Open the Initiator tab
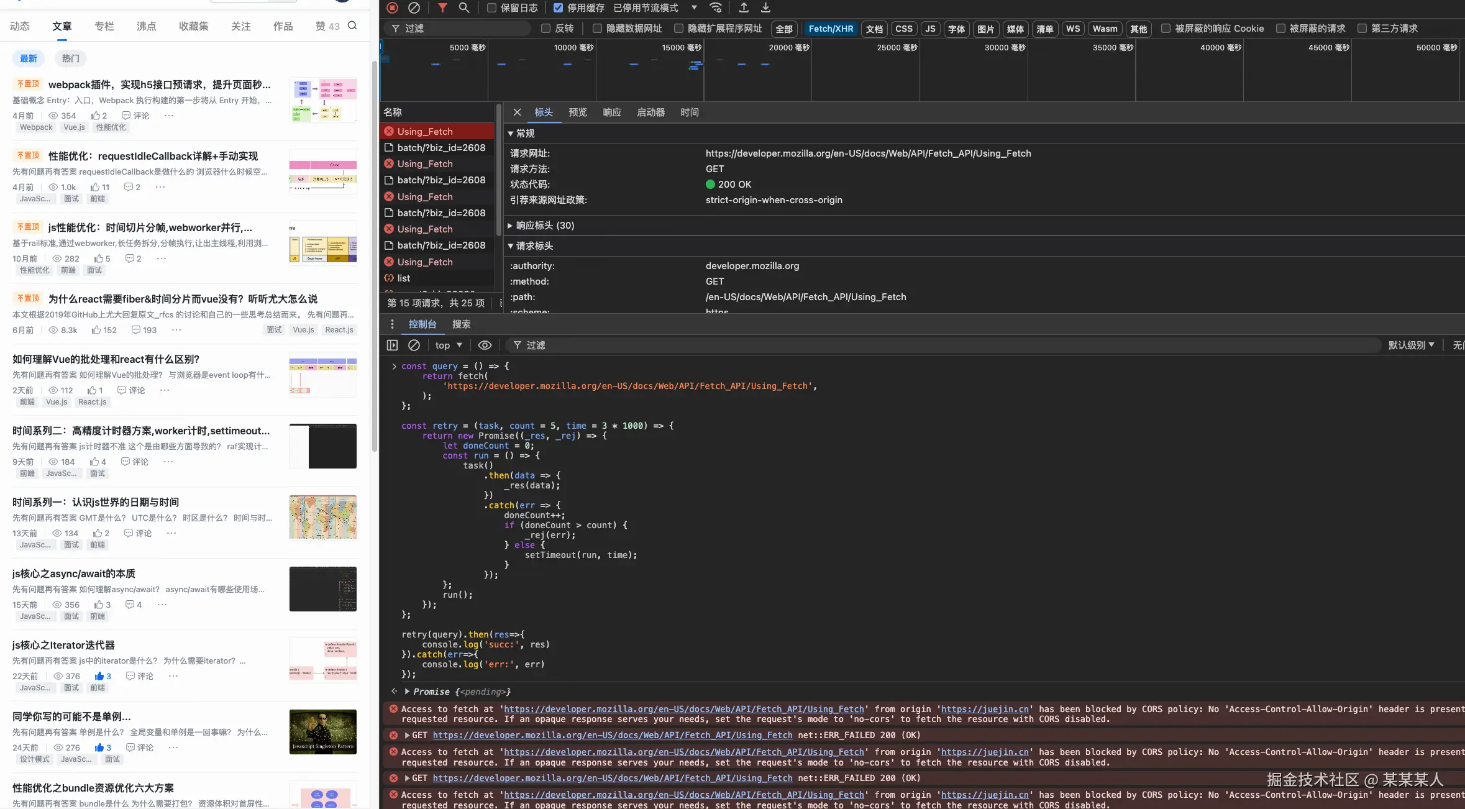This screenshot has height=809, width=1465. click(650, 112)
